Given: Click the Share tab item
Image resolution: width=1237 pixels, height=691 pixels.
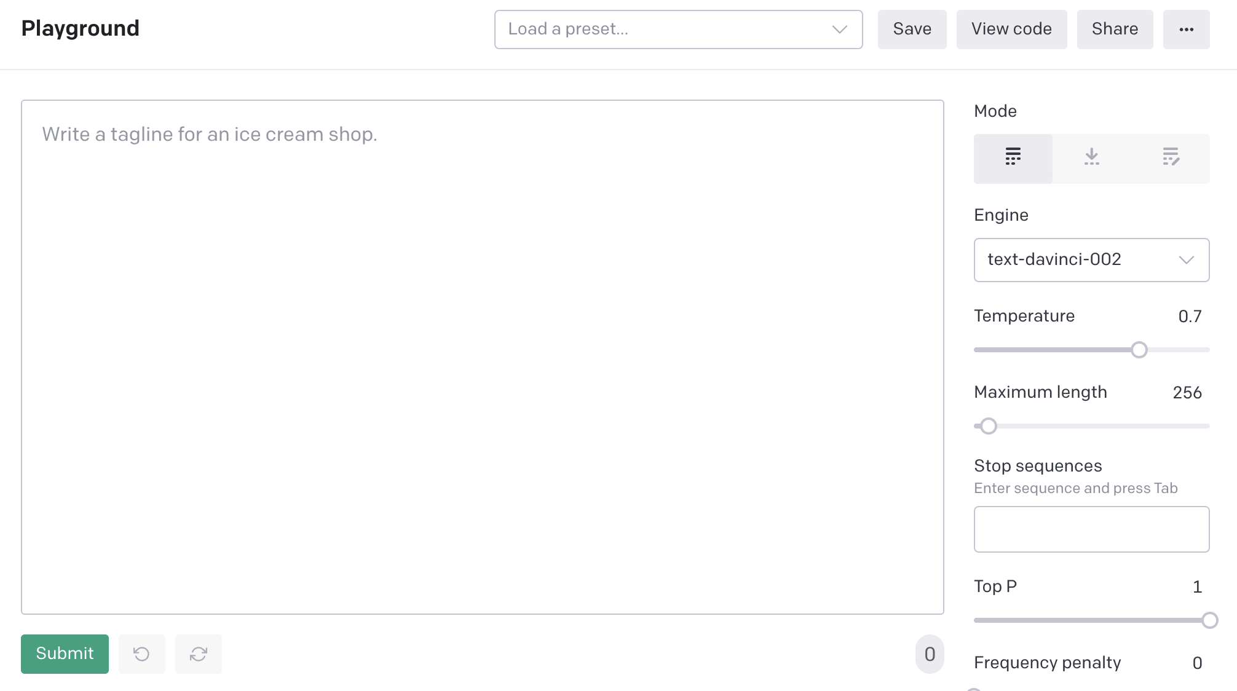Looking at the screenshot, I should (1115, 28).
